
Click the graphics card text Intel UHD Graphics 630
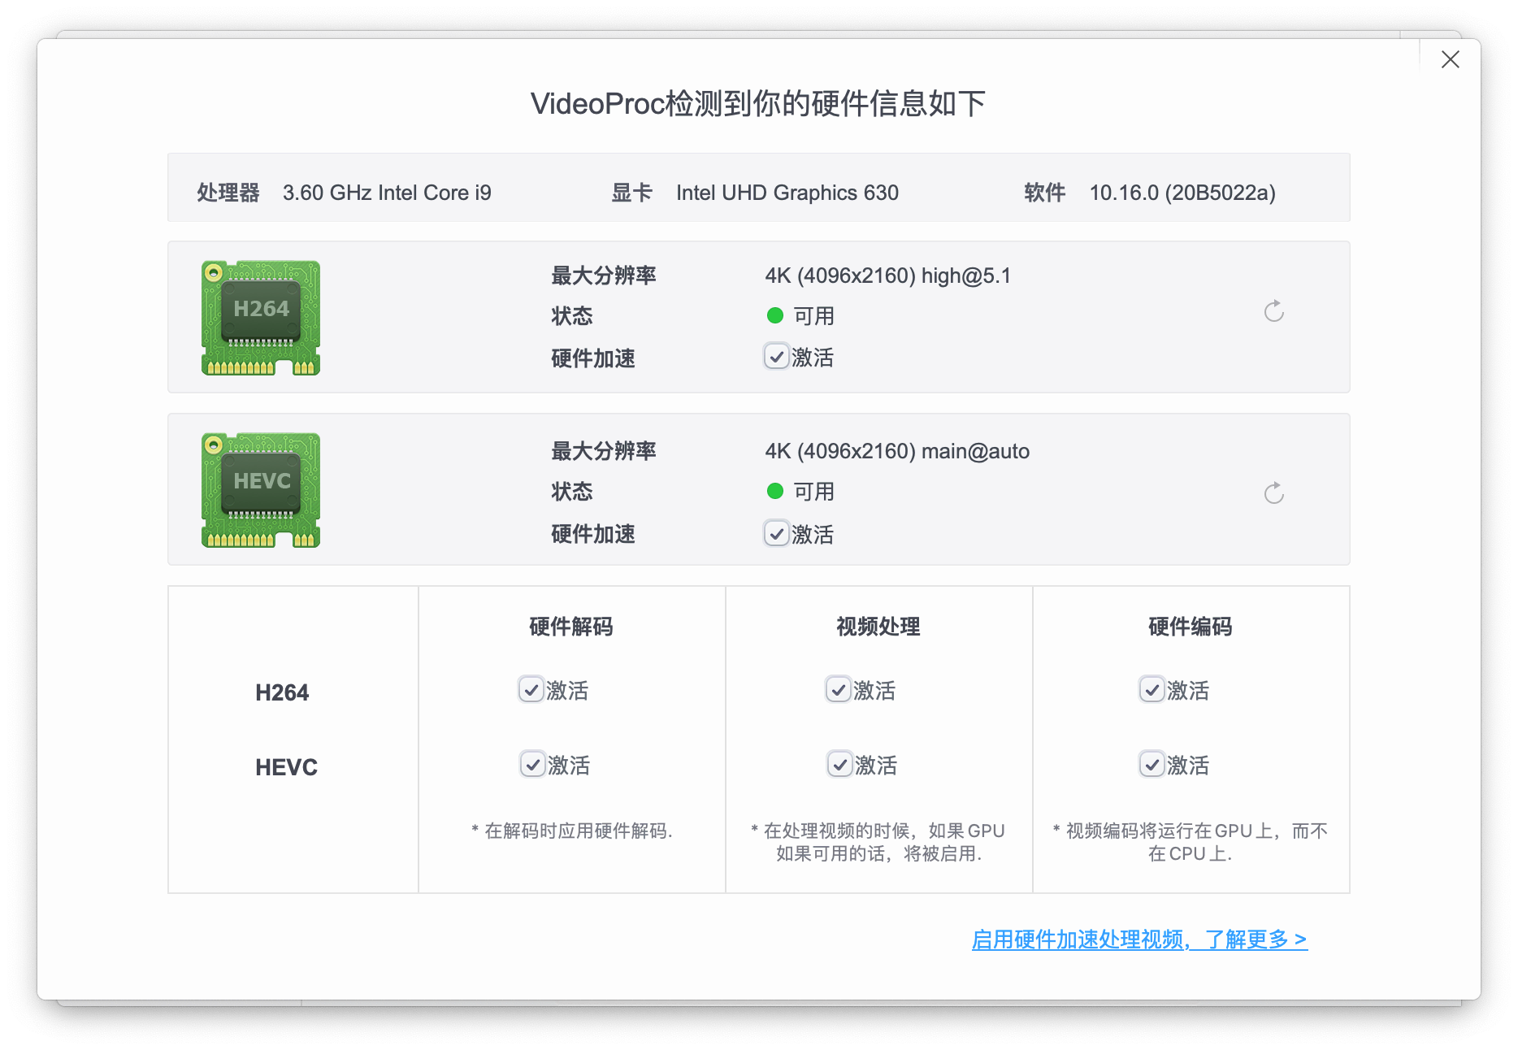787,193
